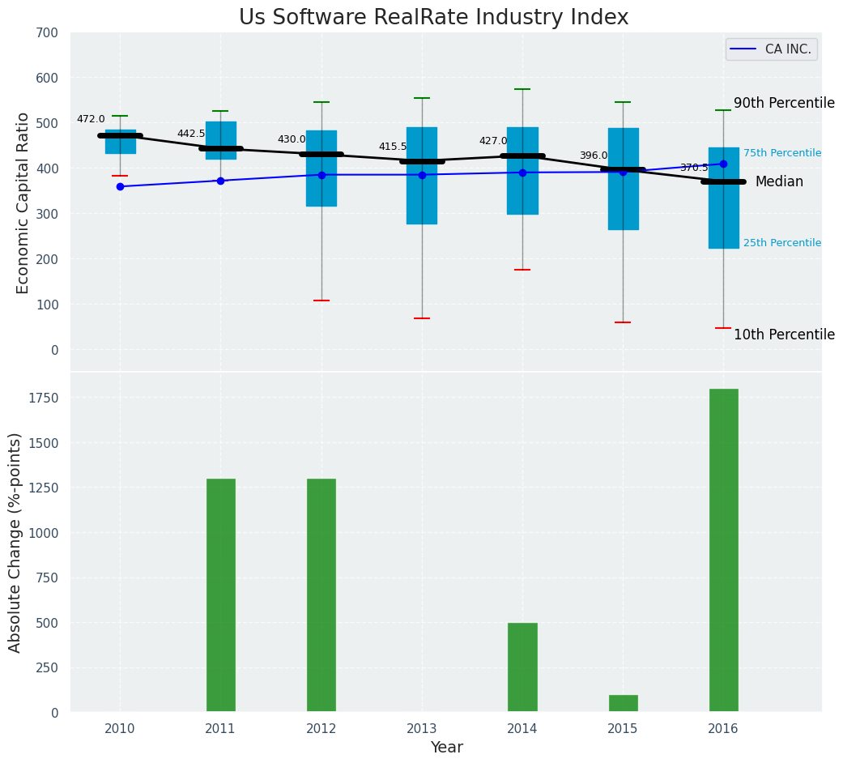
Task: Click the CA INC. legend entry
Action: [x=771, y=49]
